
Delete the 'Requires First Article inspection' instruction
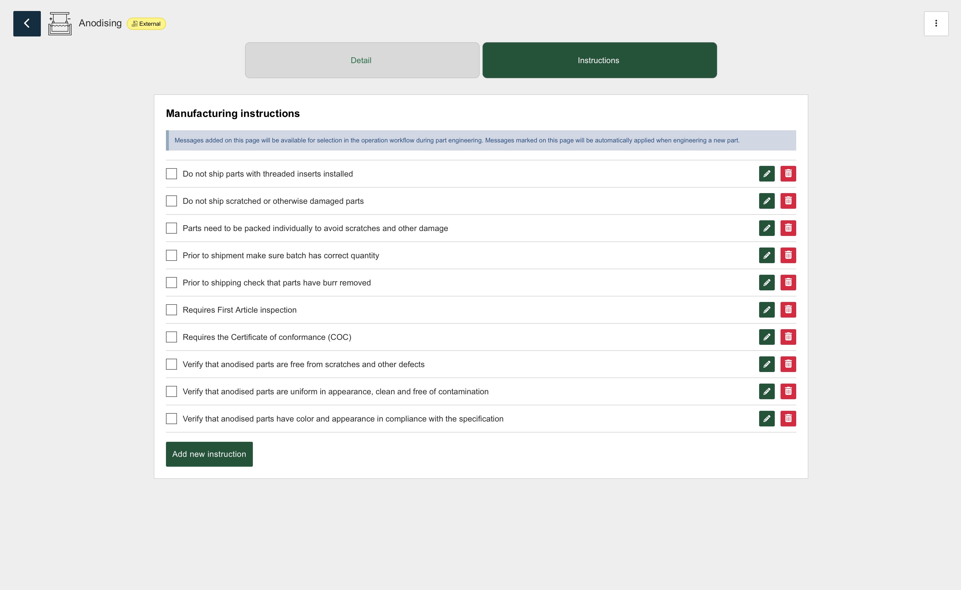788,310
